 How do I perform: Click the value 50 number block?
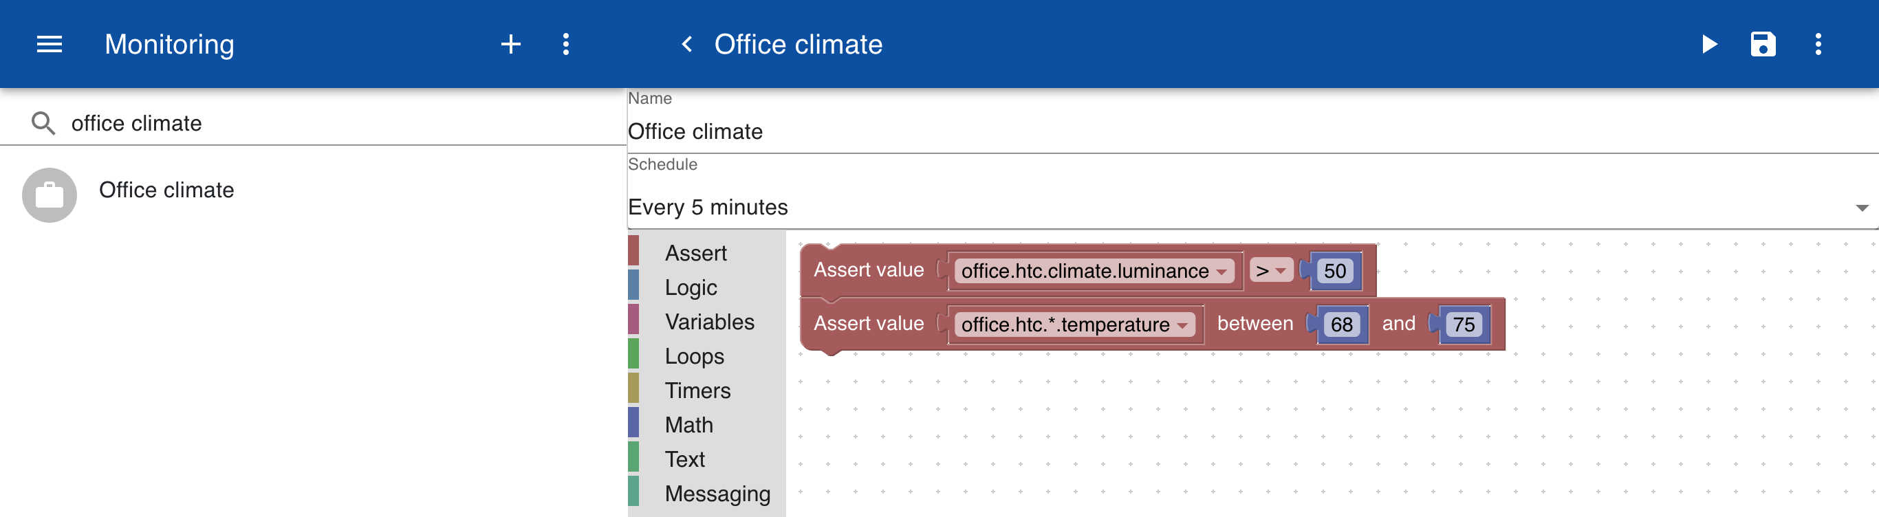(x=1334, y=272)
